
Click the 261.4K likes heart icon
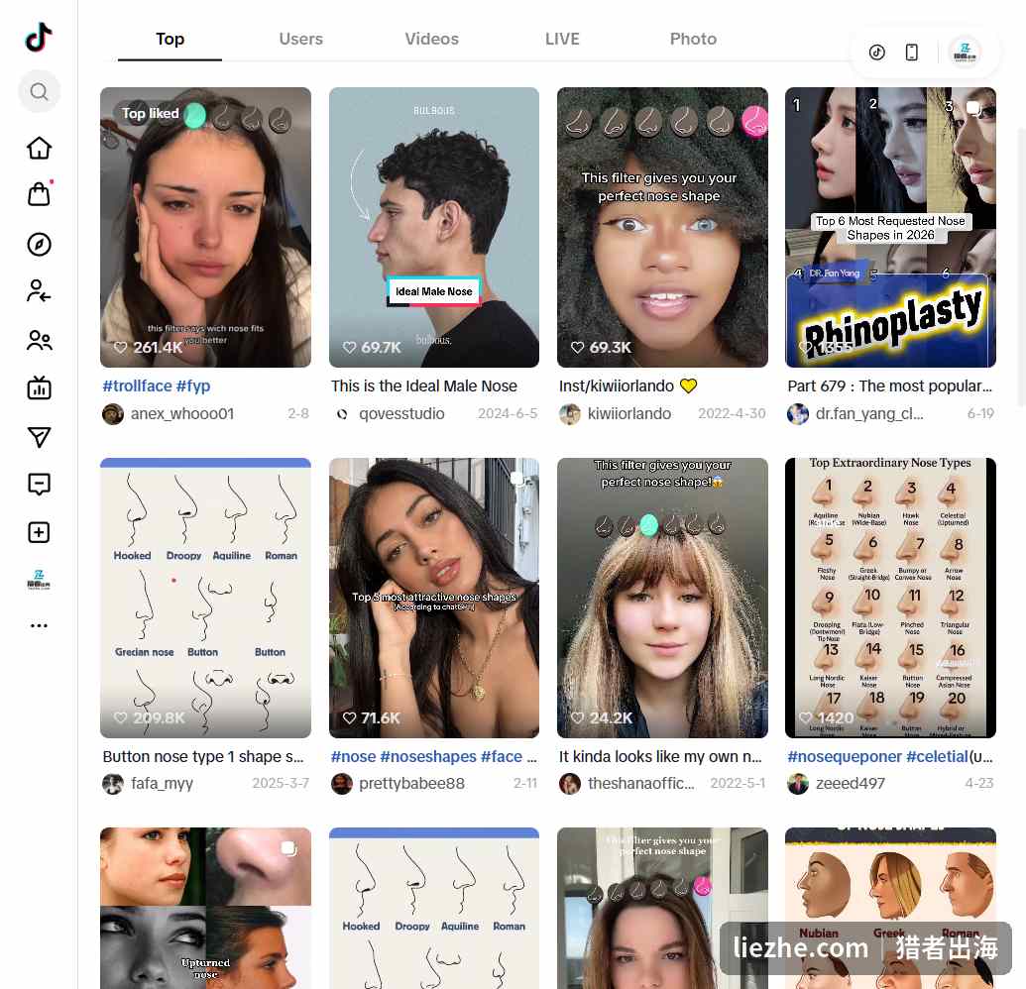(120, 347)
